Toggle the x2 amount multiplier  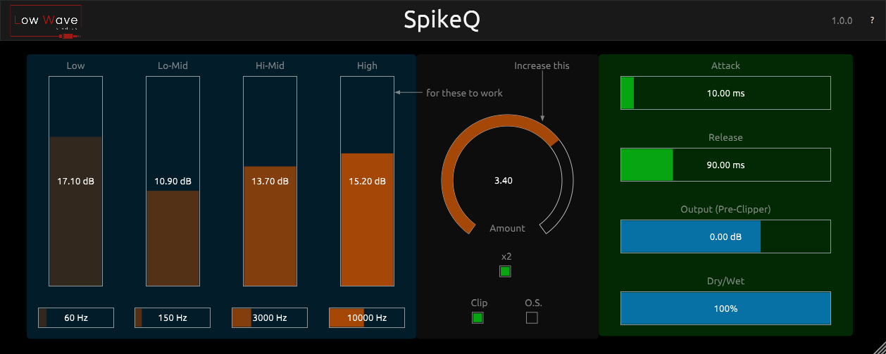click(x=505, y=271)
